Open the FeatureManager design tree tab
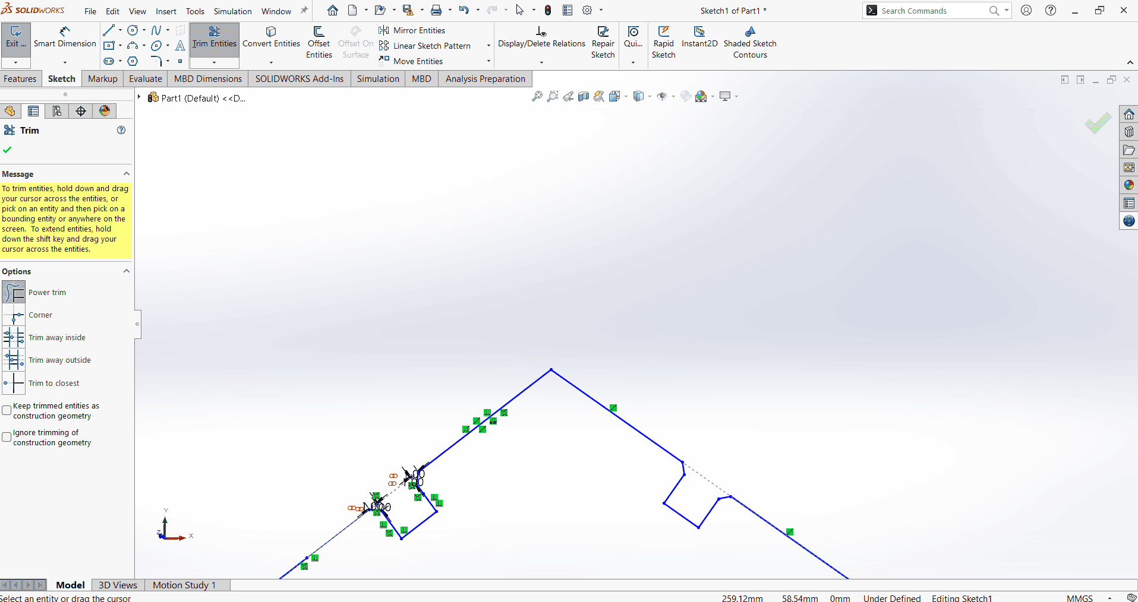This screenshot has height=602, width=1138. click(10, 111)
